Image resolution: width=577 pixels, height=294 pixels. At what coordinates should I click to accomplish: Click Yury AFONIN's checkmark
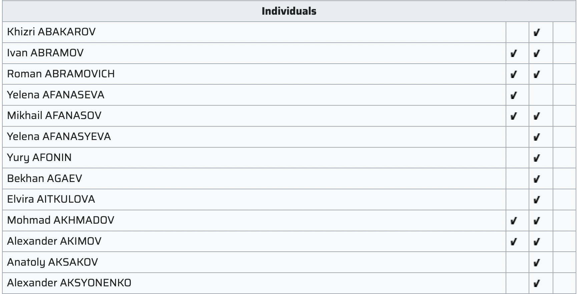(537, 158)
